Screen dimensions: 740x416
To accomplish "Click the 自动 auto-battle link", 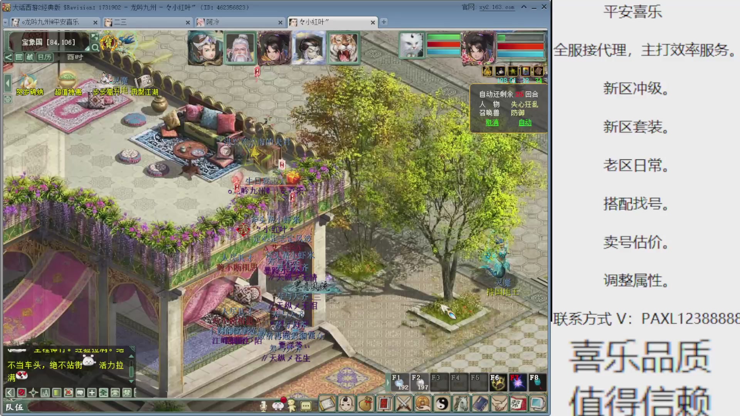I will pyautogui.click(x=525, y=122).
